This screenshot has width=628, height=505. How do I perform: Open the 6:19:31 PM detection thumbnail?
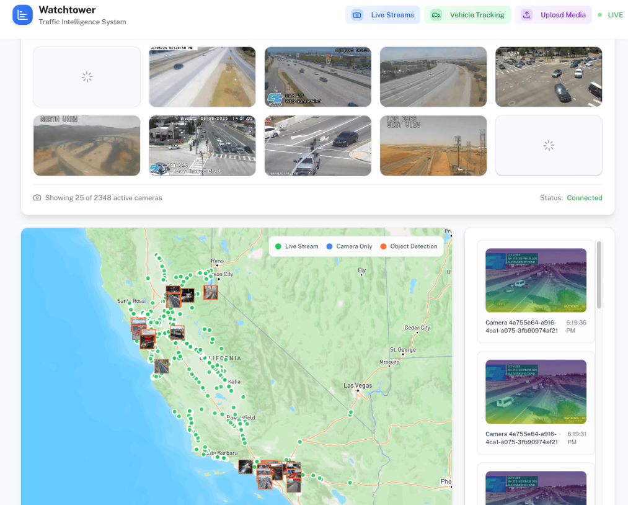(536, 391)
